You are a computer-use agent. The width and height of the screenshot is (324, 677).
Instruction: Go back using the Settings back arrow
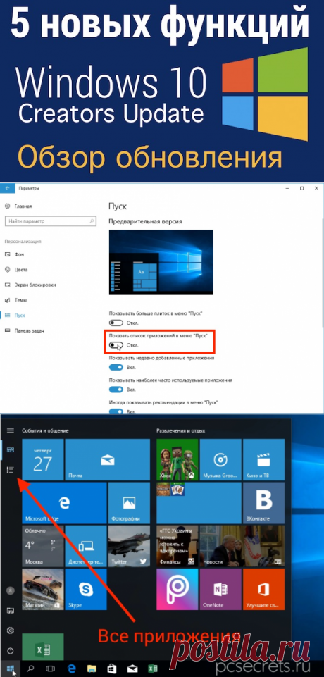(x=7, y=188)
